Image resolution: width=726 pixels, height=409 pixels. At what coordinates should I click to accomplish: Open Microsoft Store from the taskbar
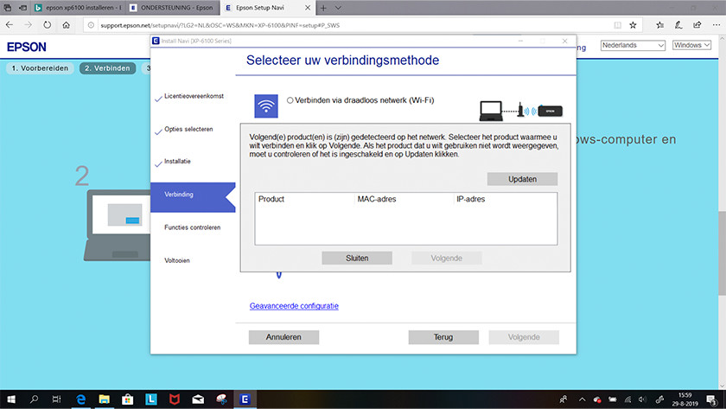pyautogui.click(x=127, y=400)
